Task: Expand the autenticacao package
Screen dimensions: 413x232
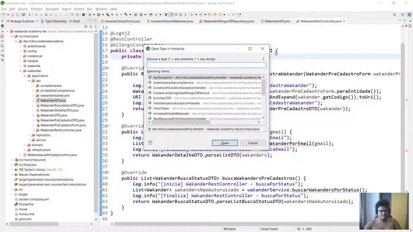Action: point(21,46)
